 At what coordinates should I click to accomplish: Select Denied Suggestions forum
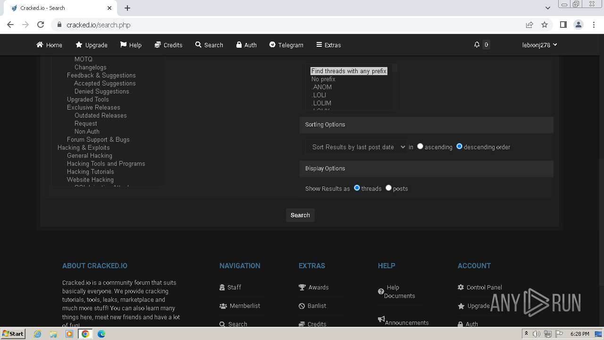pyautogui.click(x=101, y=91)
